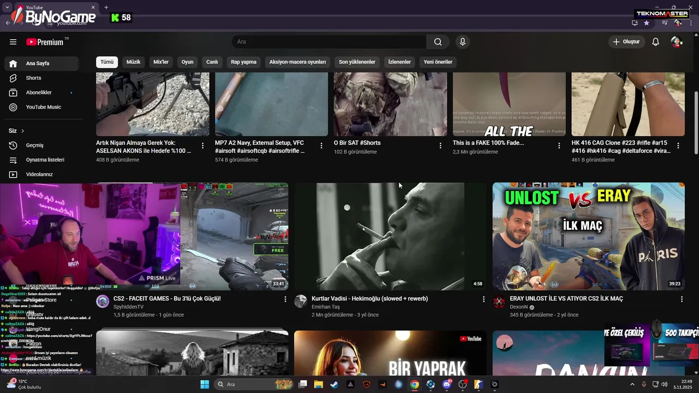Viewport: 699px width, 393px height.
Task: Select the Oyun filter chip
Action: coord(187,62)
